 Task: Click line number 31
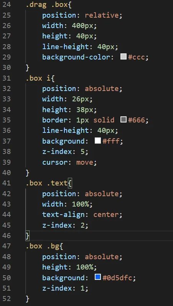(7, 78)
